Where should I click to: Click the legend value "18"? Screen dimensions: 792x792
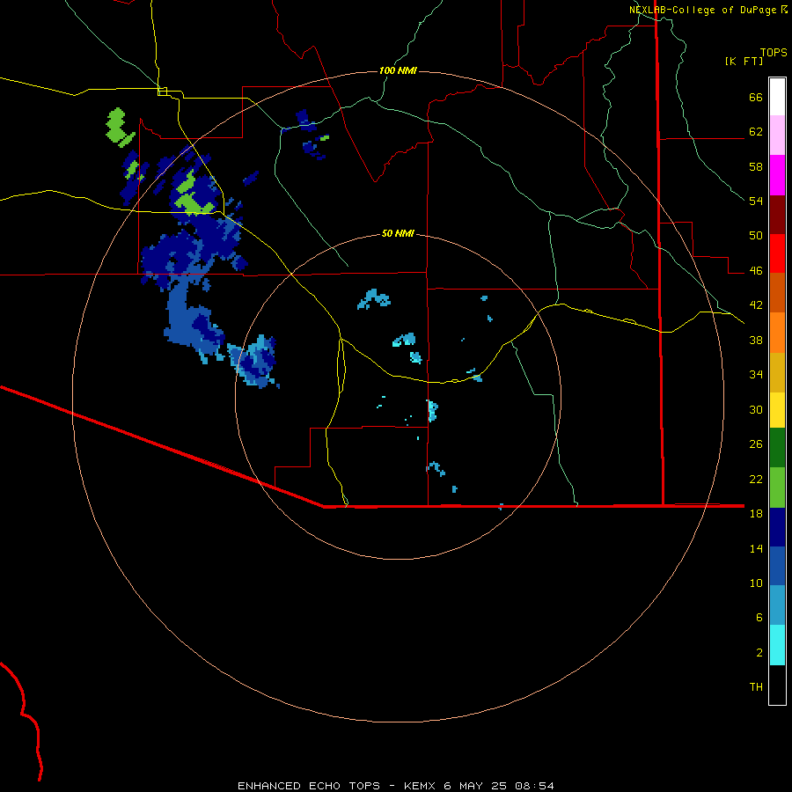pos(756,514)
